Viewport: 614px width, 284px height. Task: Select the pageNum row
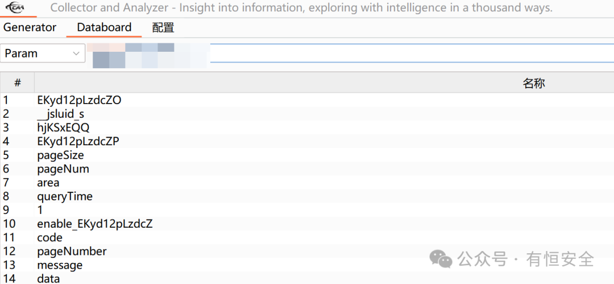tap(63, 169)
